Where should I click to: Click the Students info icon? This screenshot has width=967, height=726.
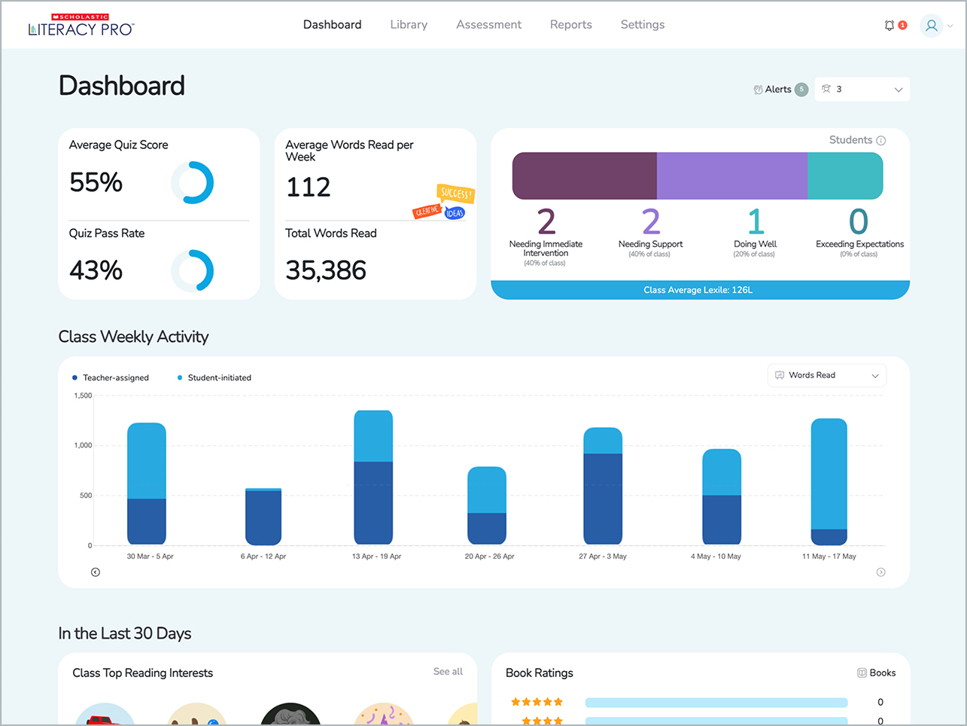pos(881,140)
